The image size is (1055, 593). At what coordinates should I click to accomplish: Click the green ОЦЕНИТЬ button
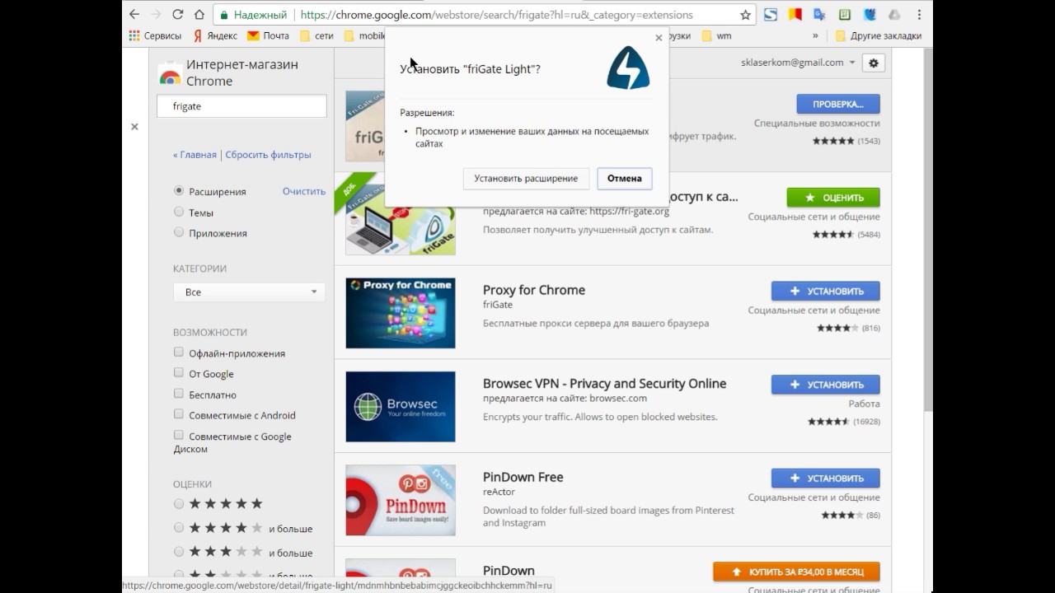[833, 198]
